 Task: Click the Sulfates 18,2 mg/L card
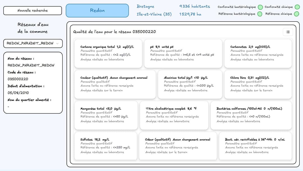105,146
